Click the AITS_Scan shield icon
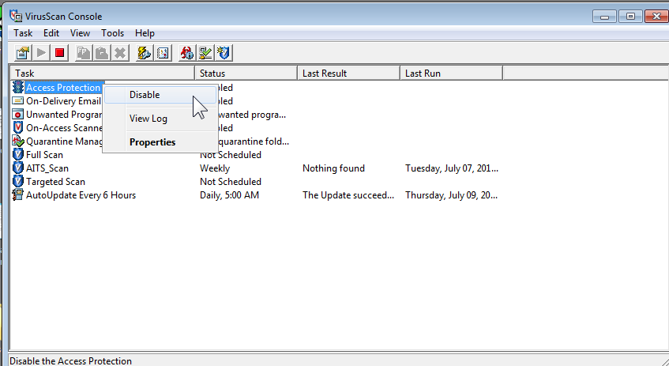 click(x=18, y=168)
